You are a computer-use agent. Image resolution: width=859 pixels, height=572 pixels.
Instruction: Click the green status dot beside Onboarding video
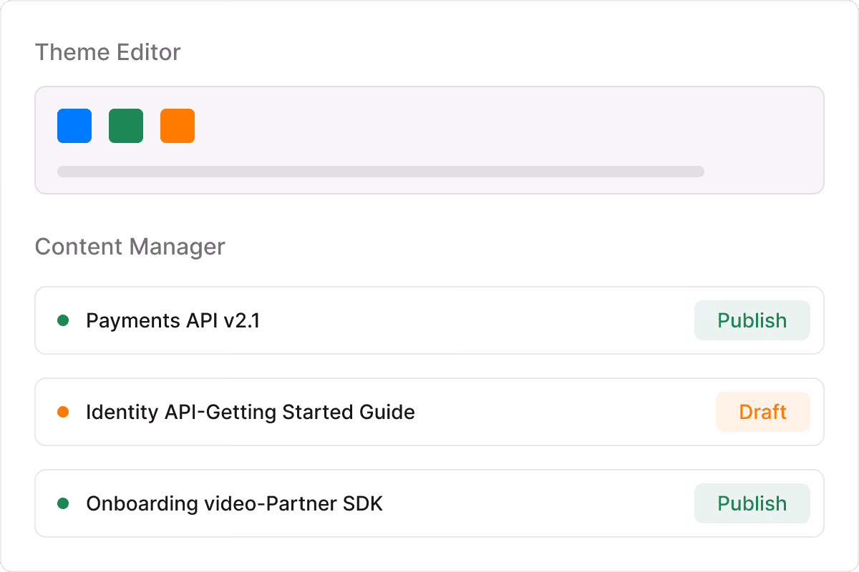(63, 503)
